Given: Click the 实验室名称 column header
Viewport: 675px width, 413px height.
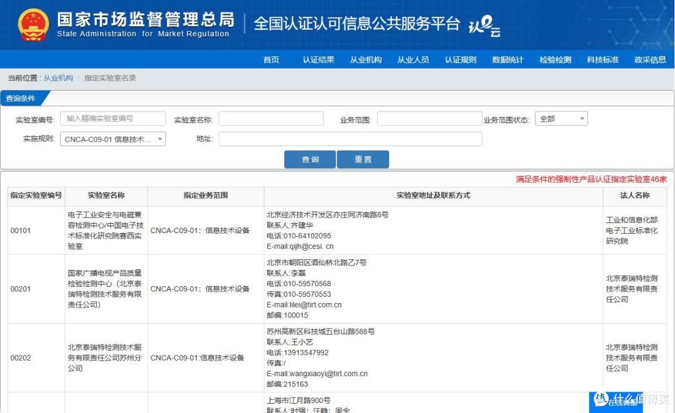Looking at the screenshot, I should [106, 196].
